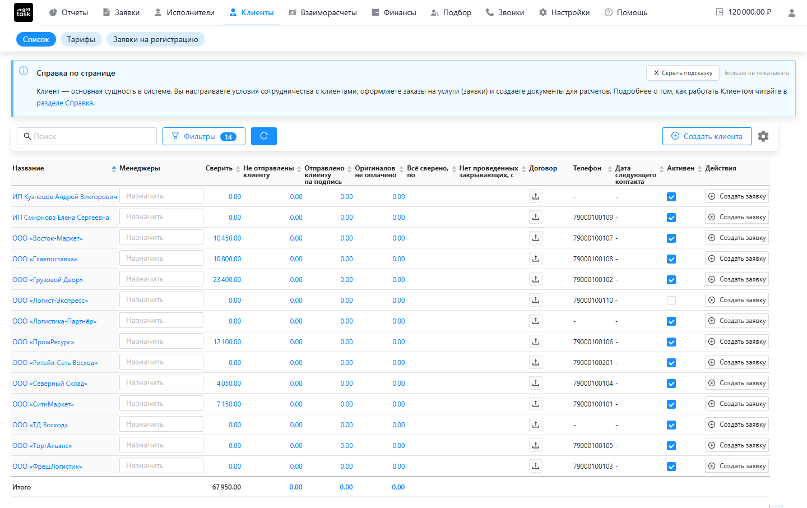The height and width of the screenshot is (508, 807).
Task: Open table settings gear icon
Action: click(x=763, y=136)
